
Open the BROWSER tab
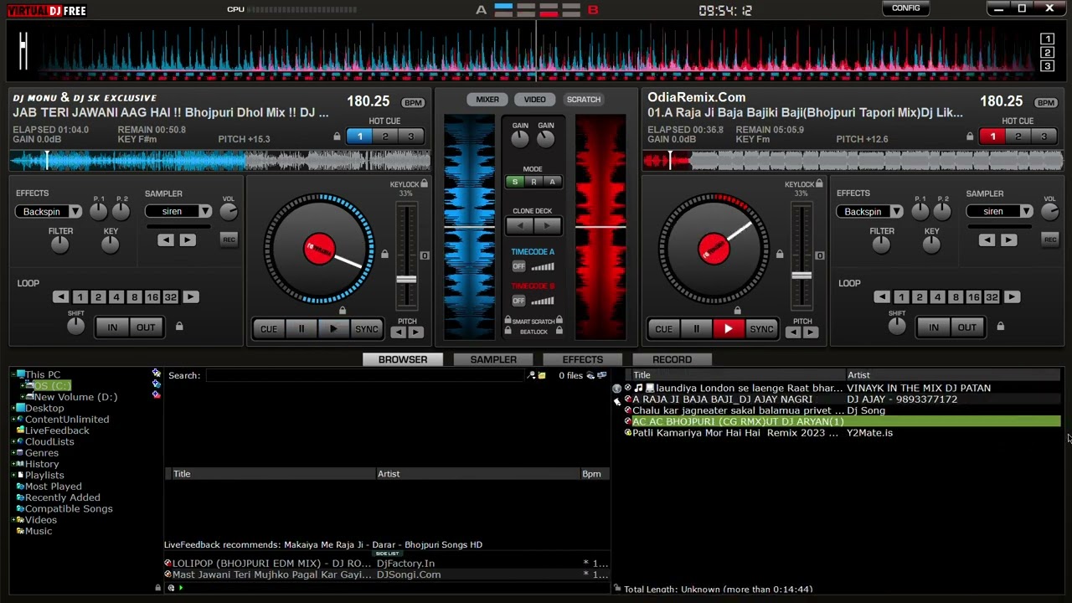(x=403, y=359)
